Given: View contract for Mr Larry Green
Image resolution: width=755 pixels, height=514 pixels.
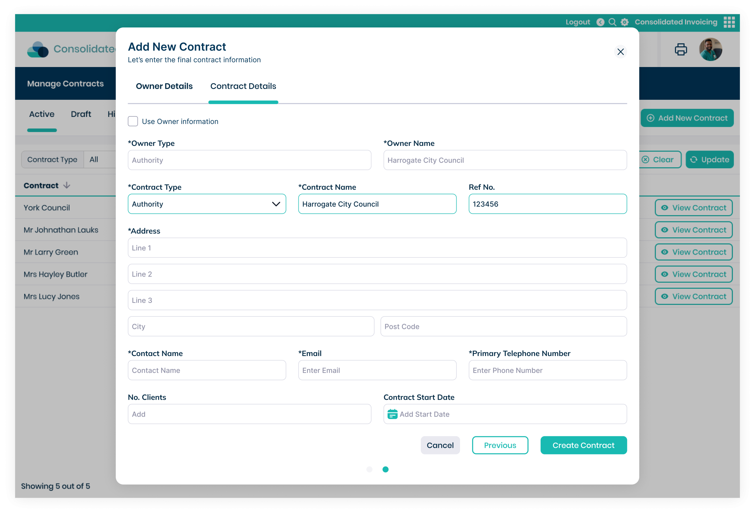Looking at the screenshot, I should [694, 252].
